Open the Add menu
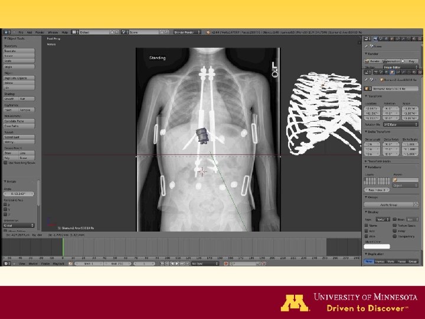 tap(30, 32)
